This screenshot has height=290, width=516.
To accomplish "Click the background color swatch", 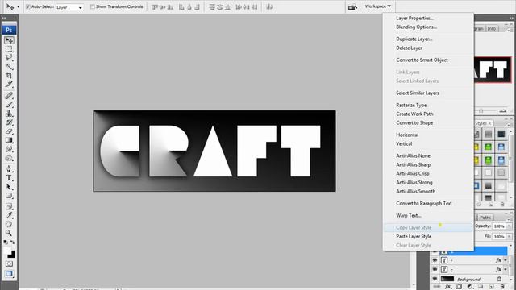I will (x=12, y=255).
